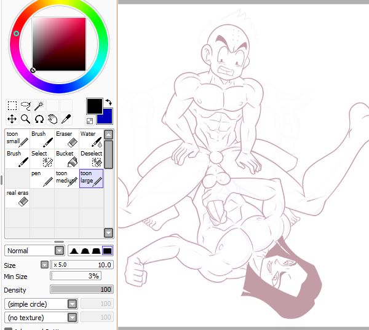Image resolution: width=369 pixels, height=330 pixels.
Task: Choose the Bucket tool preset
Action: [66, 159]
